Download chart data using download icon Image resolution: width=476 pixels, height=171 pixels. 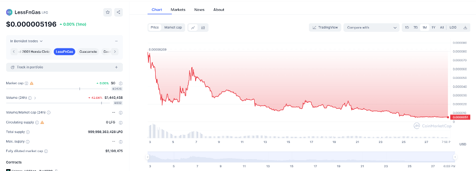(x=465, y=28)
